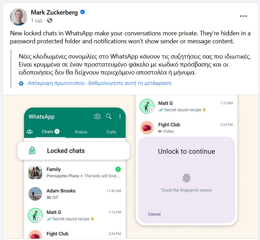
Task: Tap the WhatsApp camera icon
Action: 97,116
